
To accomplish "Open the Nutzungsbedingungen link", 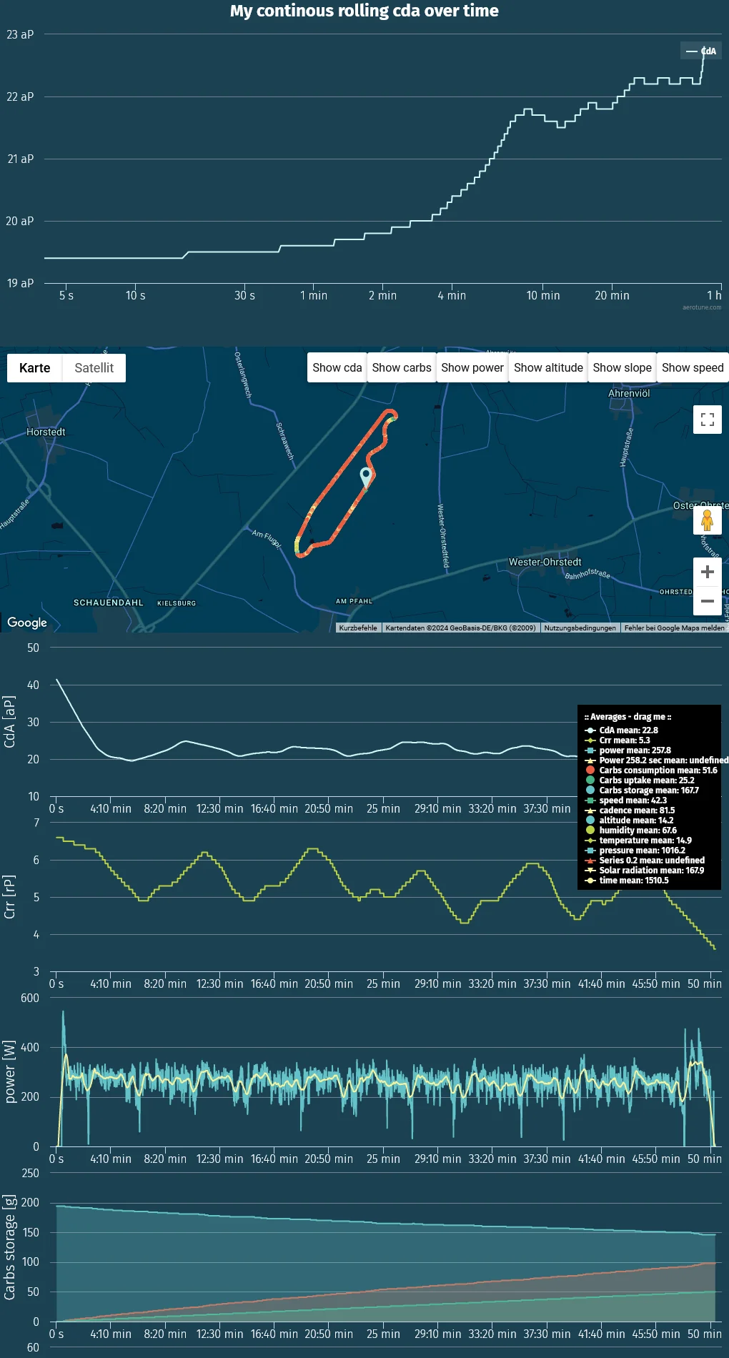I will [x=580, y=628].
